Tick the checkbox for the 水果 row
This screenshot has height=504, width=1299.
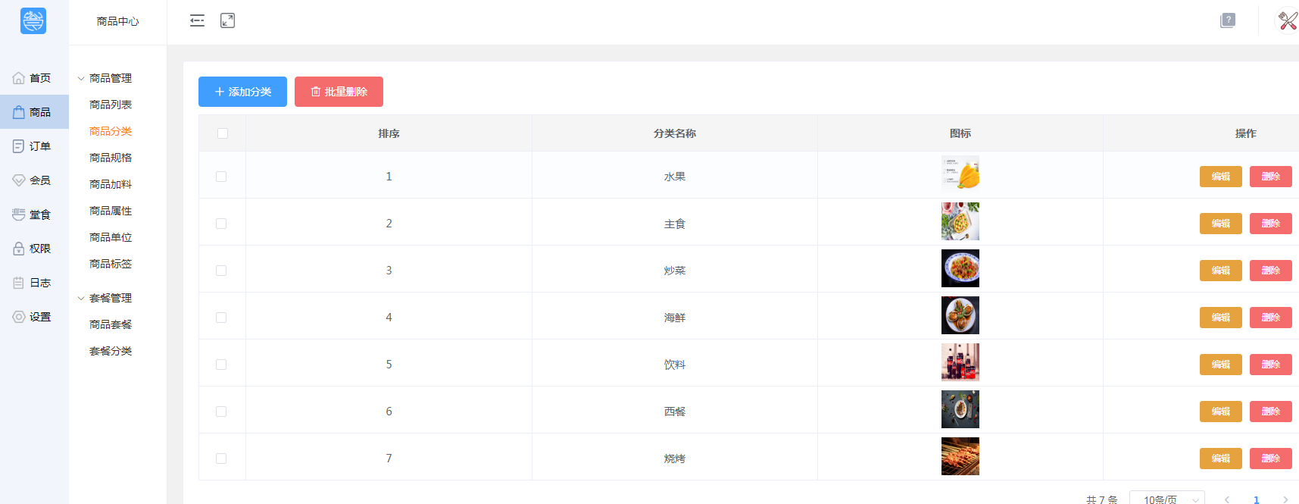click(x=221, y=177)
